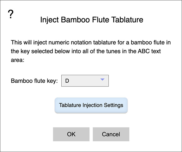Screen dimensions: 182x152
Task: Click the letter D inside the key selector
Action: pyautogui.click(x=67, y=81)
